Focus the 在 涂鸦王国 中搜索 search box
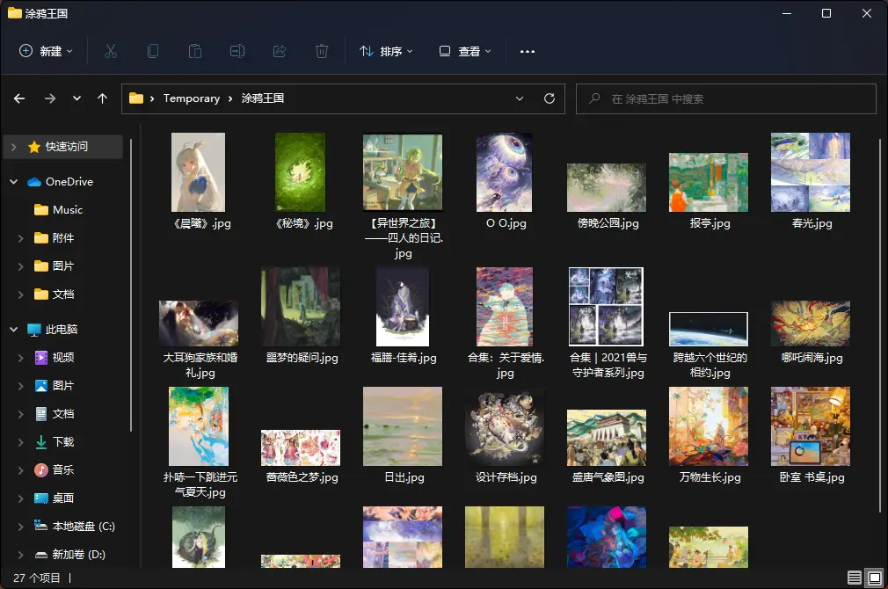 pos(726,99)
